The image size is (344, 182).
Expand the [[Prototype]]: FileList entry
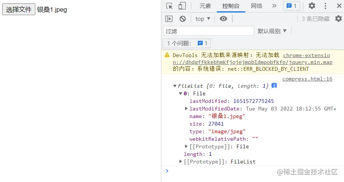(x=180, y=162)
